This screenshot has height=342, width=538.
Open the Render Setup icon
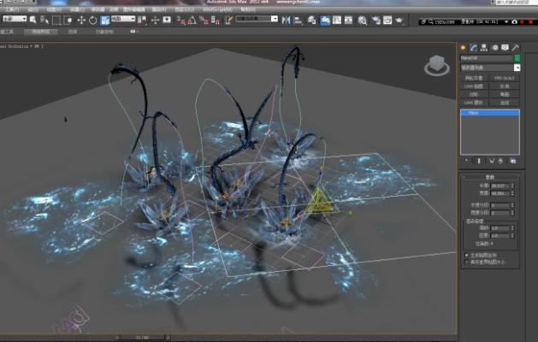pyautogui.click(x=376, y=21)
